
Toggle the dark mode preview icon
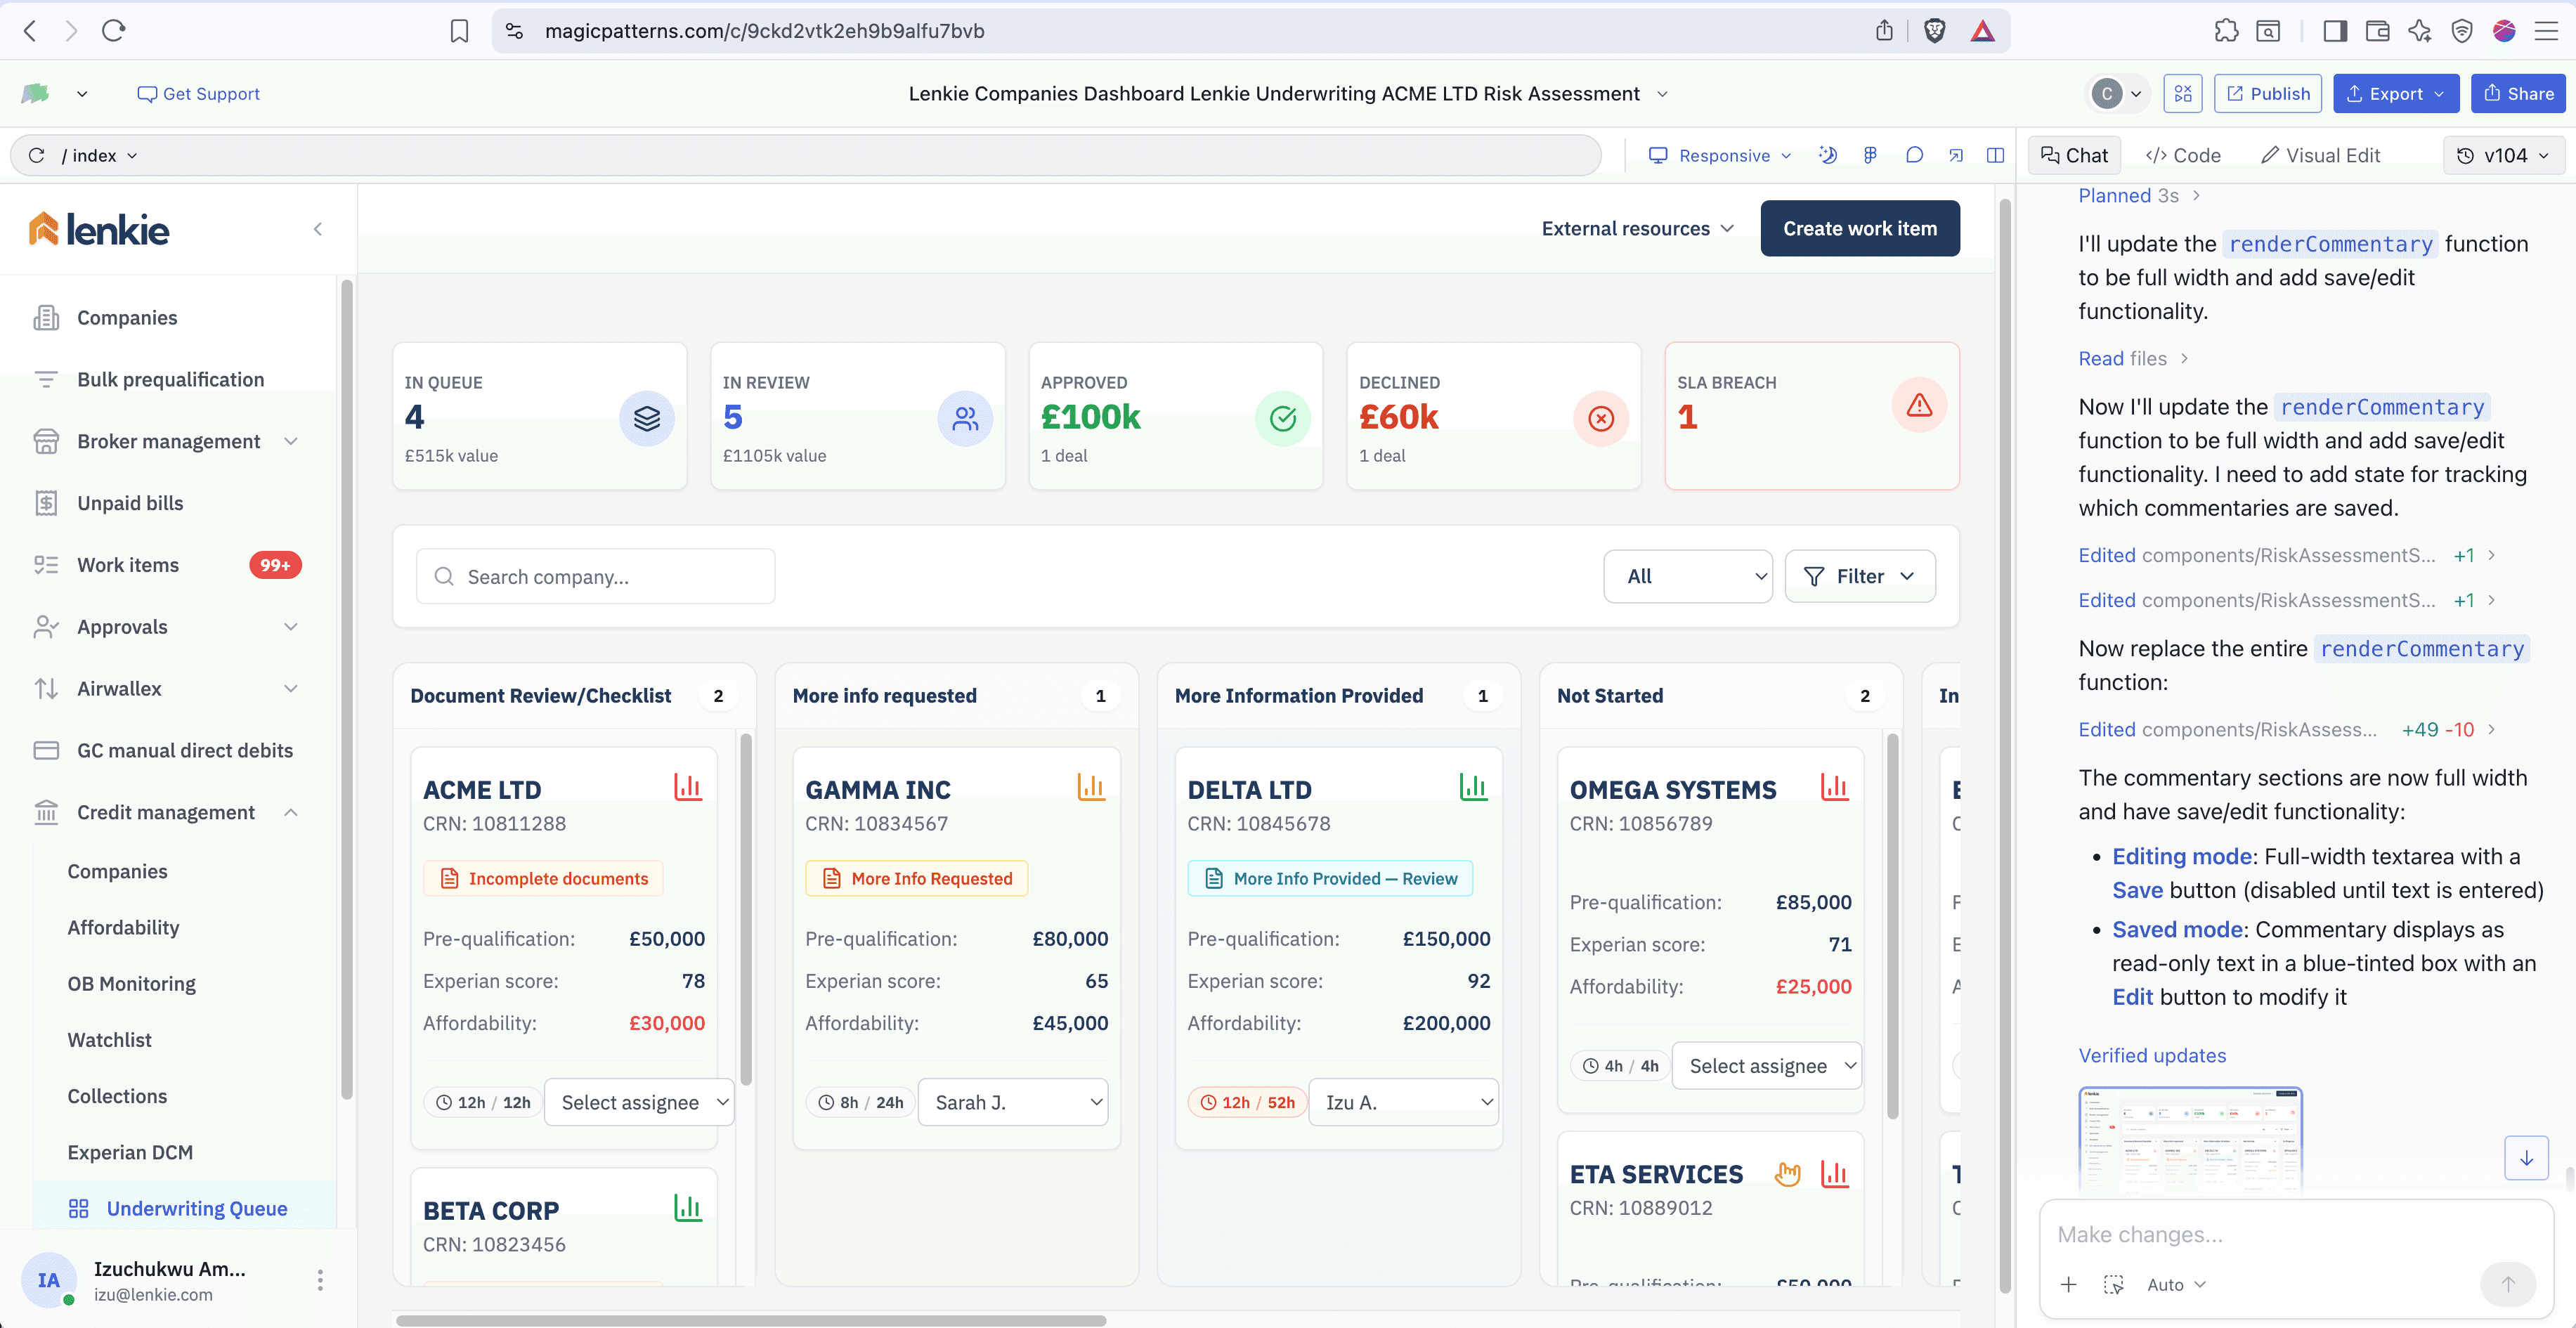(1827, 155)
